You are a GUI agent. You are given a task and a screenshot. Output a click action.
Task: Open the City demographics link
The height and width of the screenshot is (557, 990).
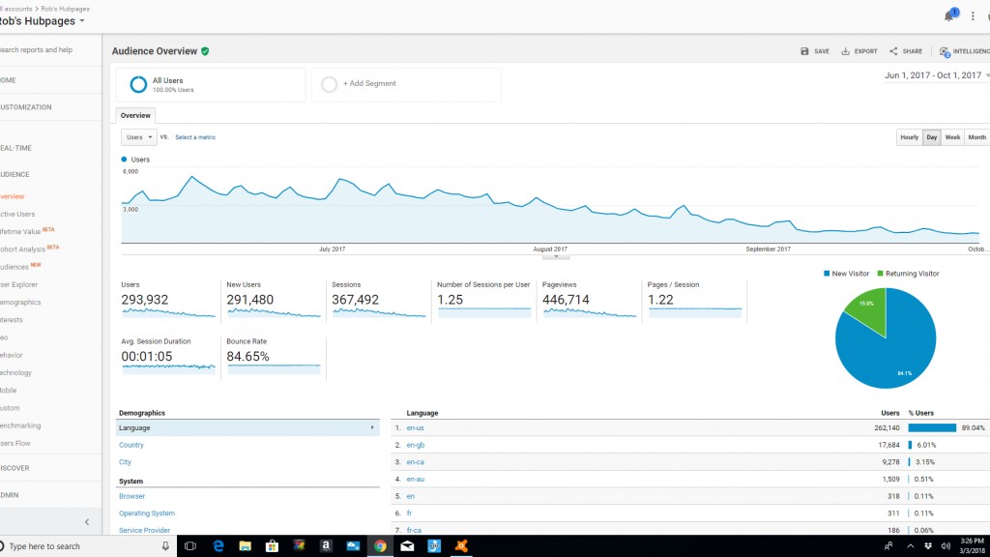click(125, 462)
